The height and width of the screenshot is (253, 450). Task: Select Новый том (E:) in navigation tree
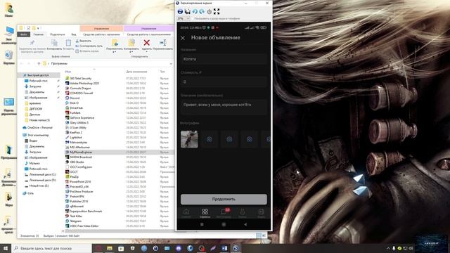pyautogui.click(x=37, y=186)
